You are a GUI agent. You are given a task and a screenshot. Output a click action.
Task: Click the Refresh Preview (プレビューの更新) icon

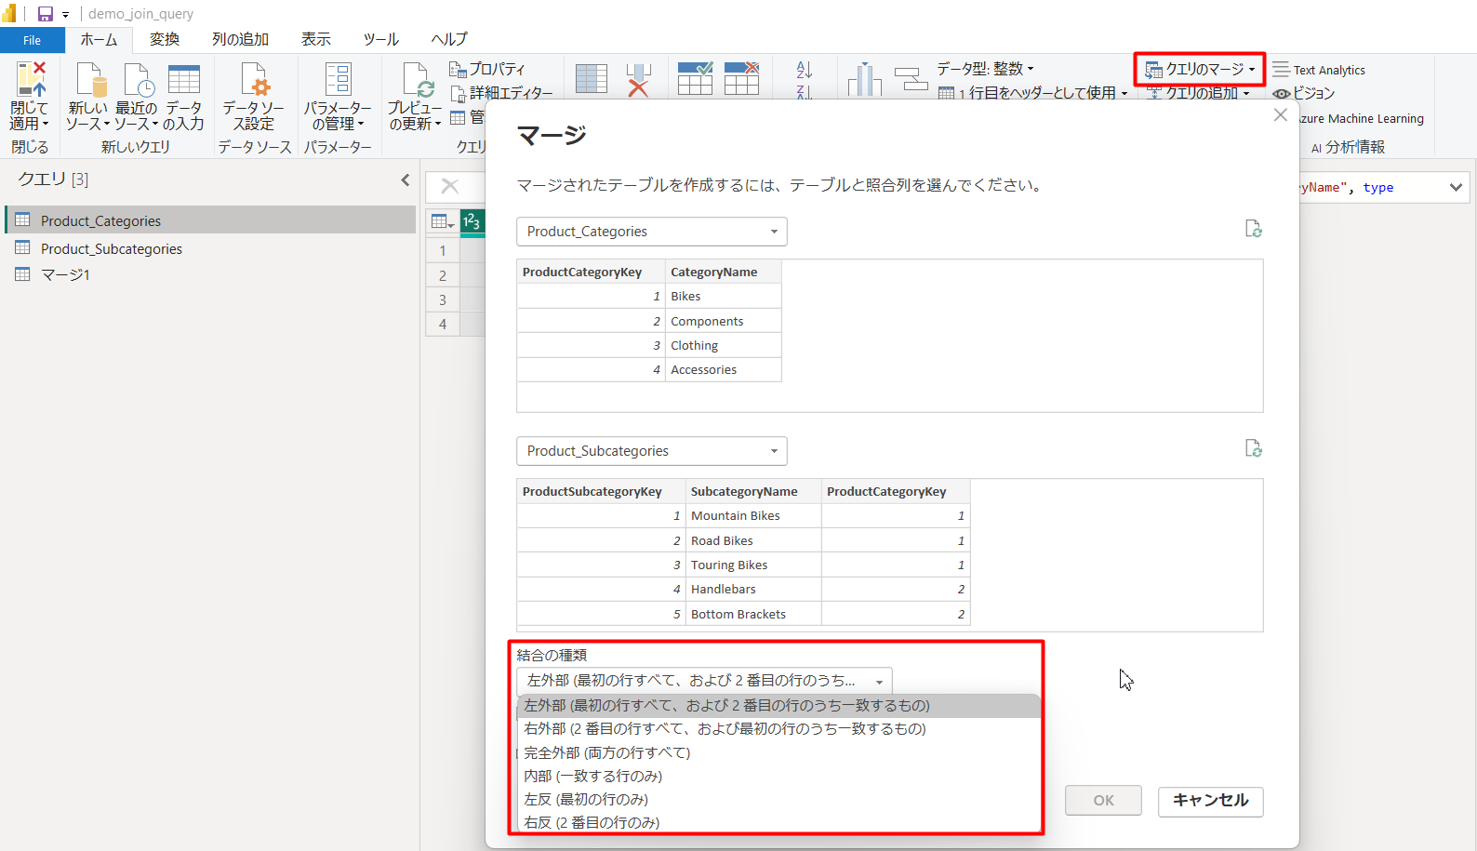(x=415, y=81)
